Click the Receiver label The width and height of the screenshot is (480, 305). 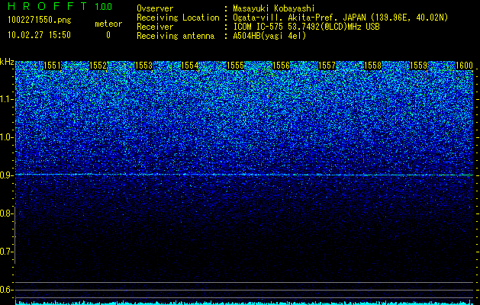(x=155, y=27)
